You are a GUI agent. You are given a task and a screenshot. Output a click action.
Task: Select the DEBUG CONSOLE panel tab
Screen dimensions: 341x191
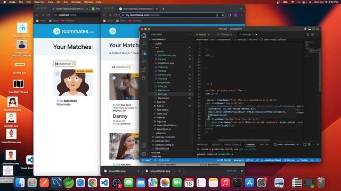coord(232,144)
